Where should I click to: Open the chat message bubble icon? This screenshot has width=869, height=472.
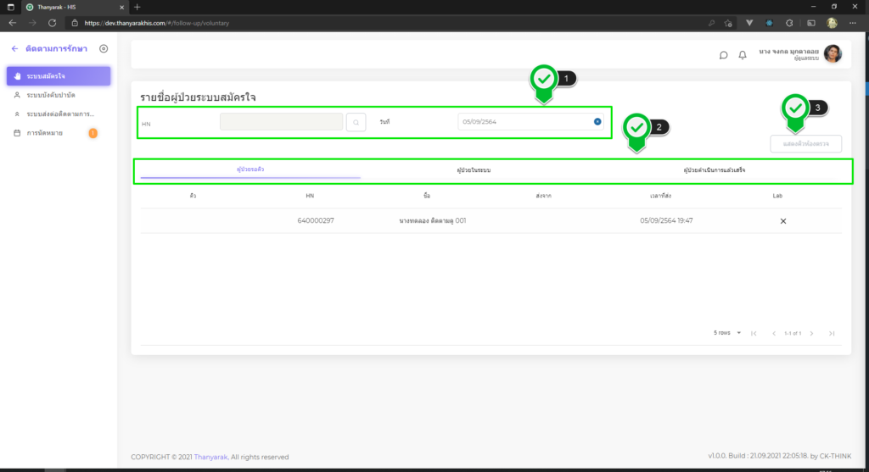click(x=723, y=55)
